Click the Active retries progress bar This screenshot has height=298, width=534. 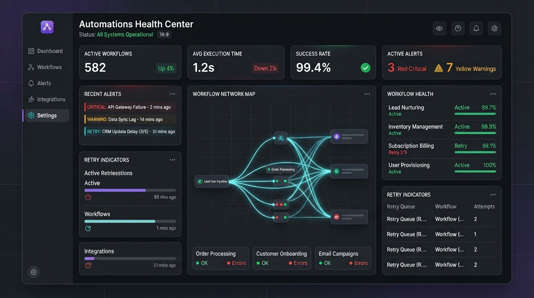tap(130, 191)
